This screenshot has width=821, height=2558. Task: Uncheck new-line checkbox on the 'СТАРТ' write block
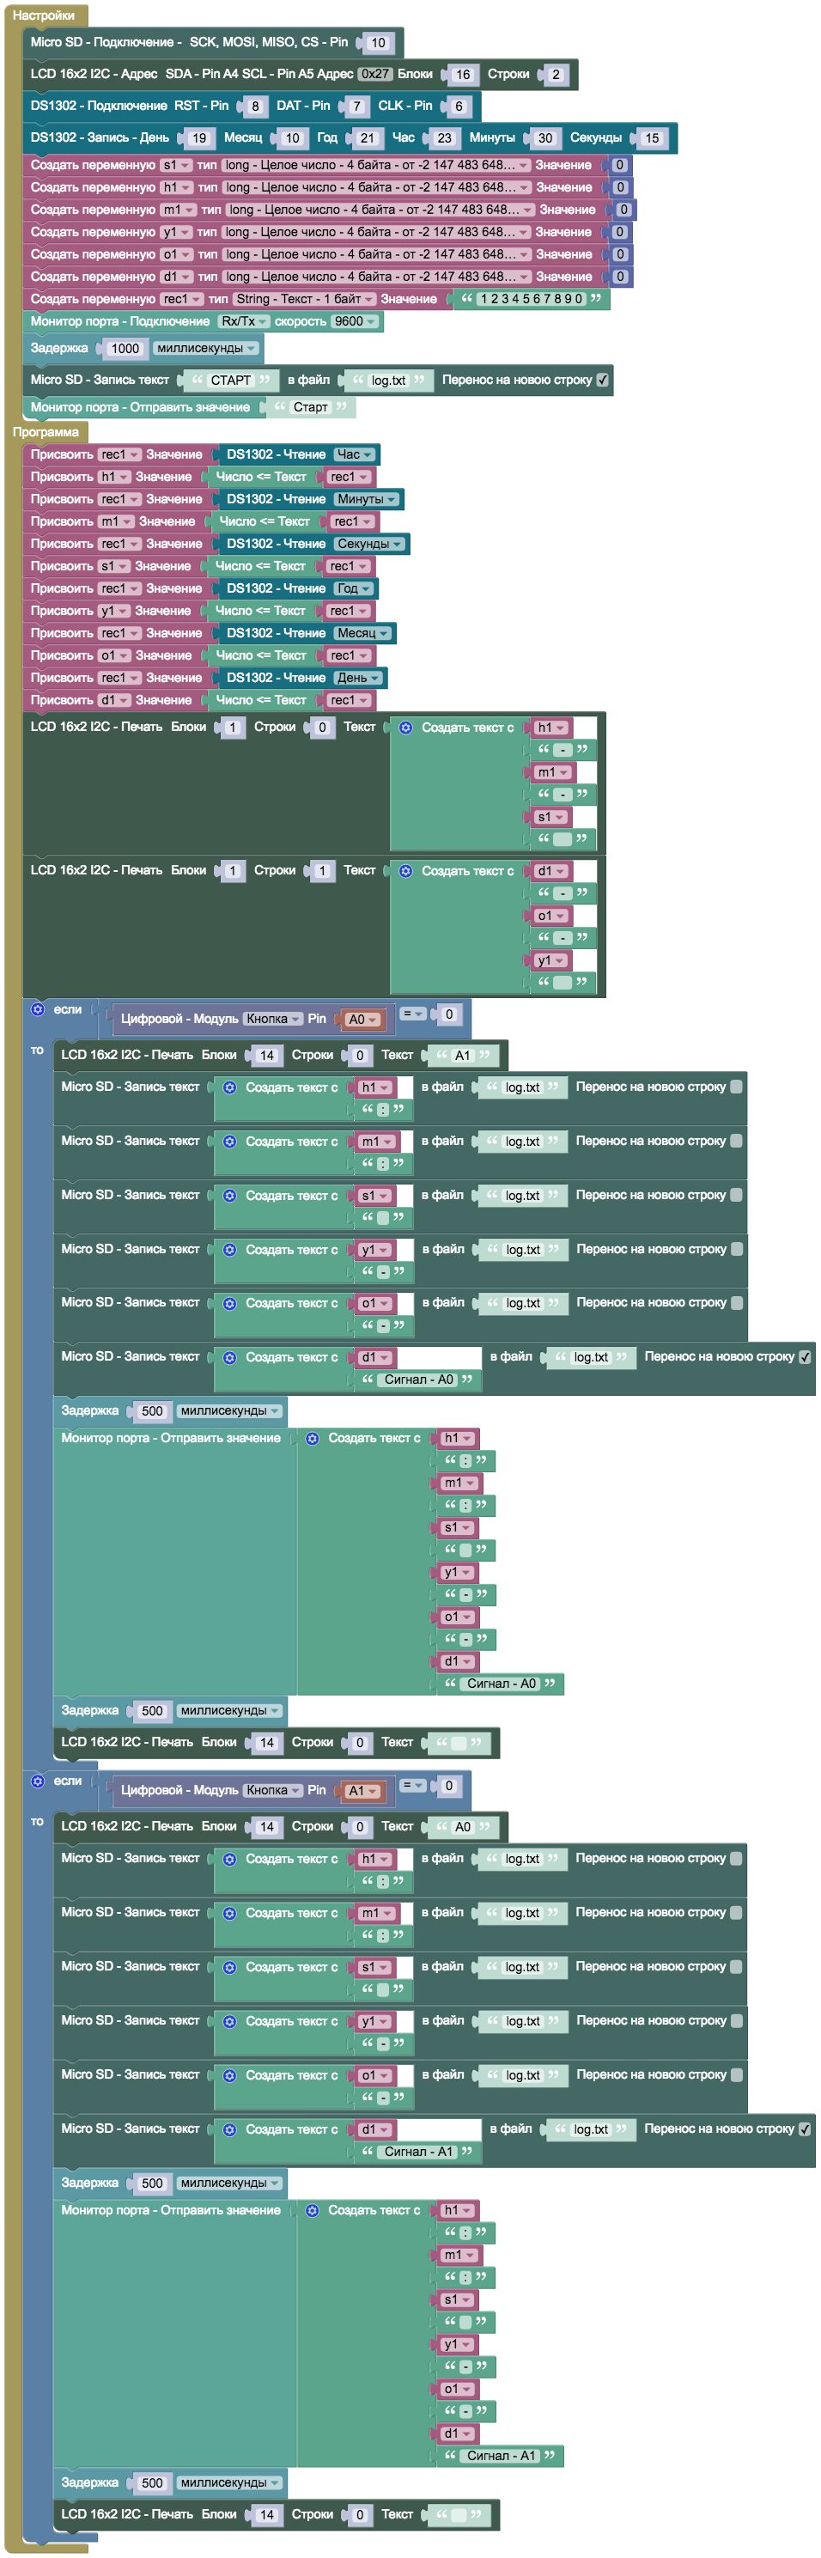tap(603, 380)
